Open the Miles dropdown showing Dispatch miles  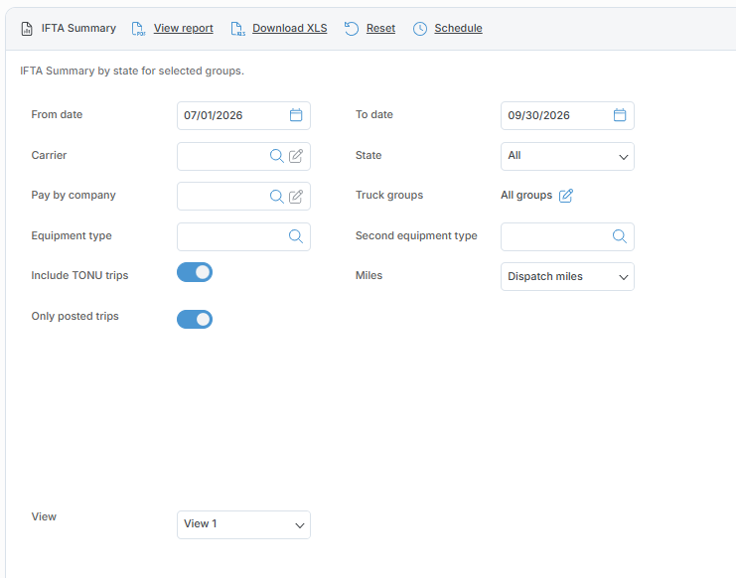(x=567, y=276)
